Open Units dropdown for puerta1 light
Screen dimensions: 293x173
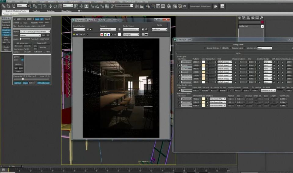click(225, 65)
